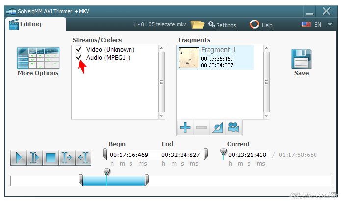Set the fragment begin marker button
The height and width of the screenshot is (201, 341).
[67, 157]
